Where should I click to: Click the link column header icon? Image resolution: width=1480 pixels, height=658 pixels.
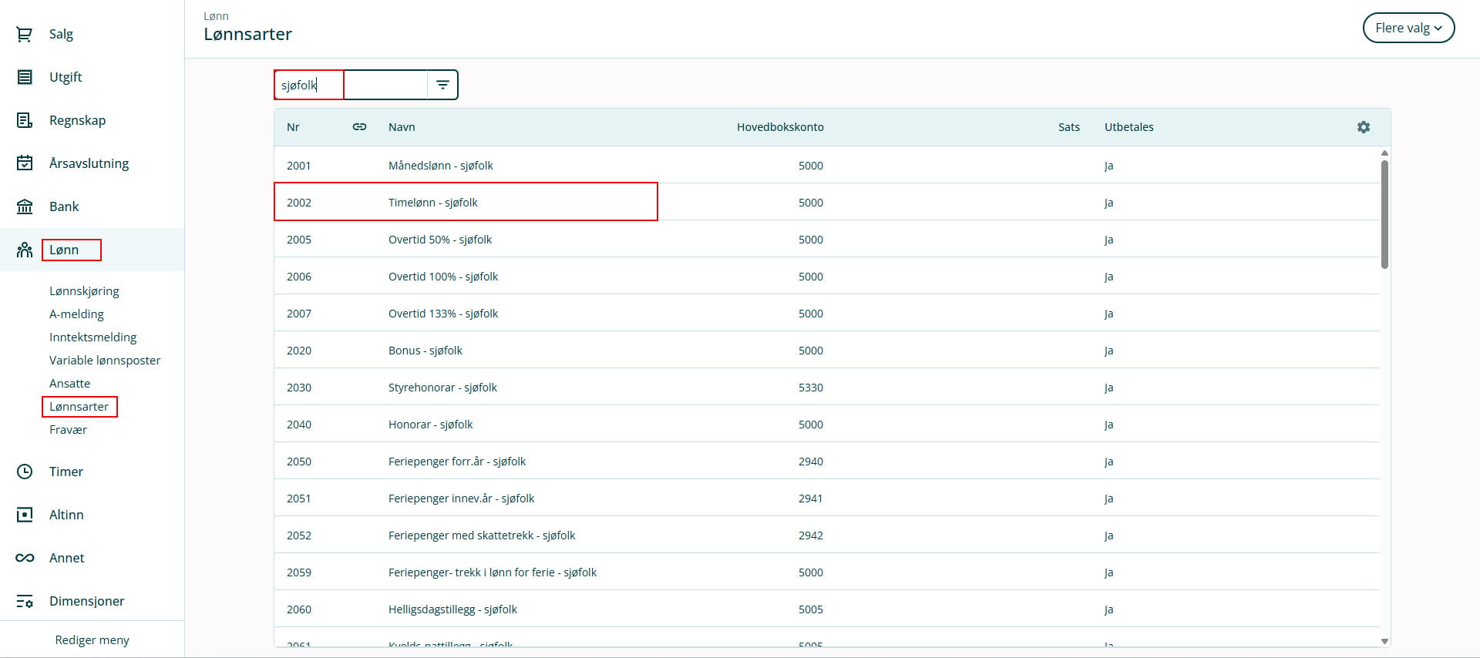tap(359, 127)
